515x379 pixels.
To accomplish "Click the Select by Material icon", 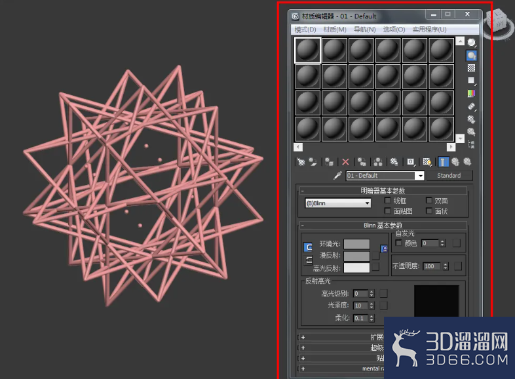I will 471,132.
